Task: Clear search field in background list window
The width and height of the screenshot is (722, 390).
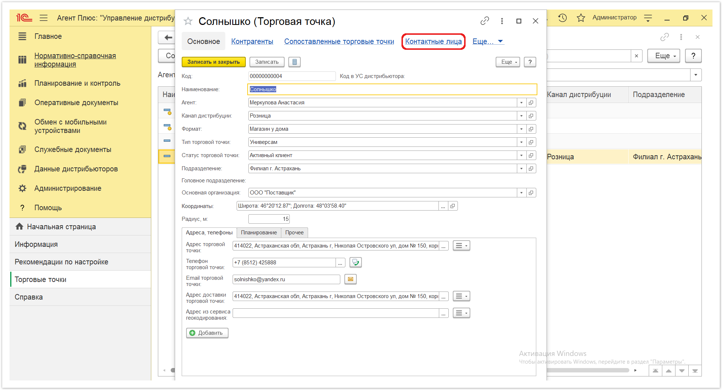Action: pos(636,56)
